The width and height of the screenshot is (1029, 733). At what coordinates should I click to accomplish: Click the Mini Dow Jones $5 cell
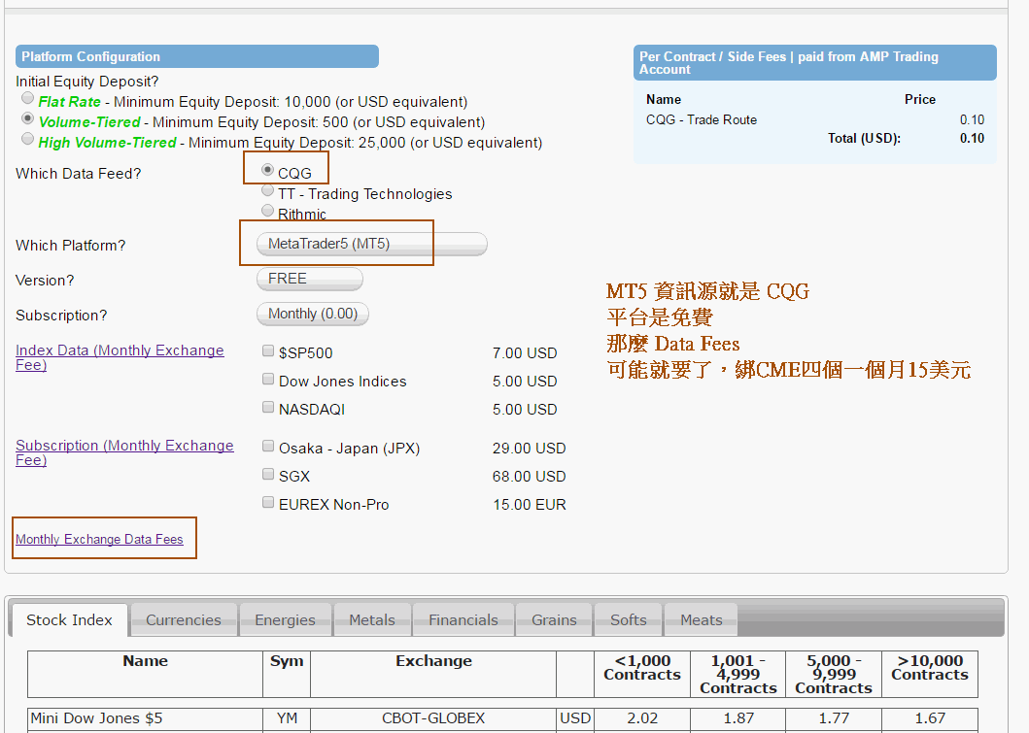[145, 718]
